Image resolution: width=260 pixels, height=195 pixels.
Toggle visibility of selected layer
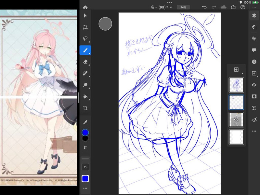point(254,85)
